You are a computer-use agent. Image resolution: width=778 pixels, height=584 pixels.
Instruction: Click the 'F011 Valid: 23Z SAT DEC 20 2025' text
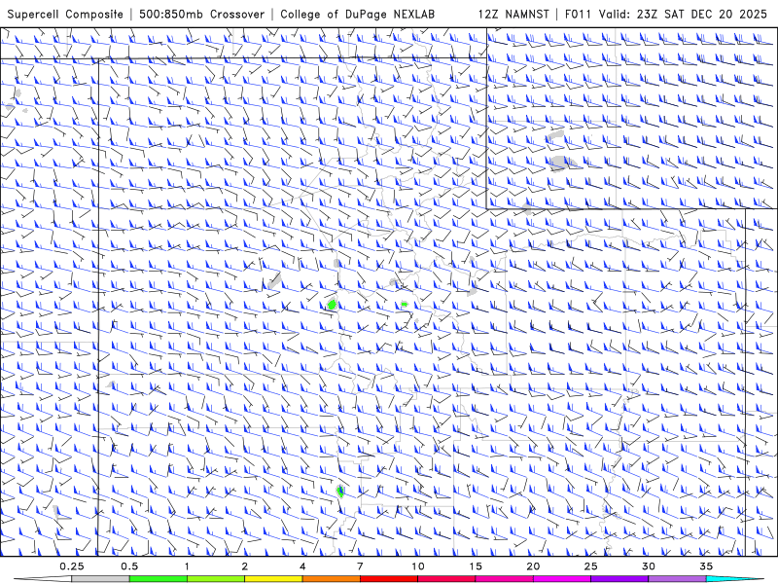click(x=666, y=14)
